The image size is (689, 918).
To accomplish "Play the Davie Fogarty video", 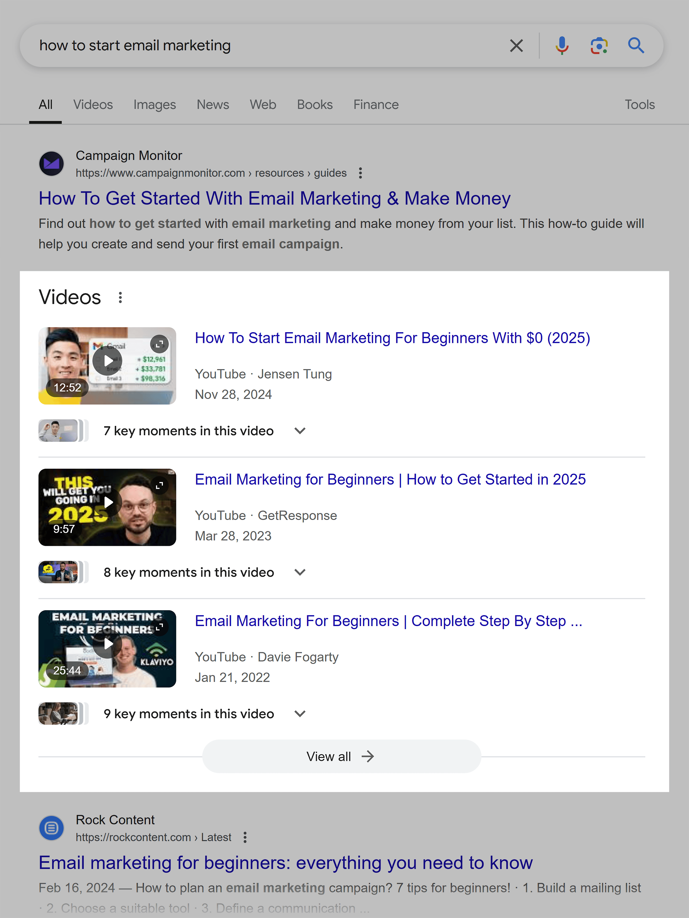I will tap(107, 644).
